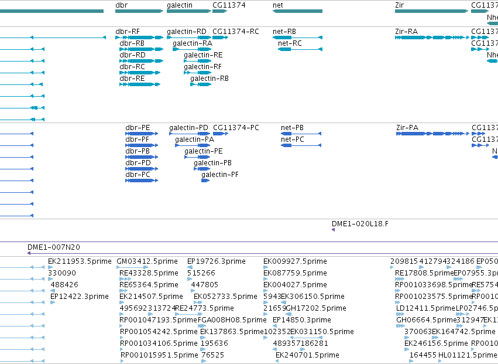Viewport: 498px width, 364px height.
Task: Select EST GM03412.5prime
Action: [132, 267]
